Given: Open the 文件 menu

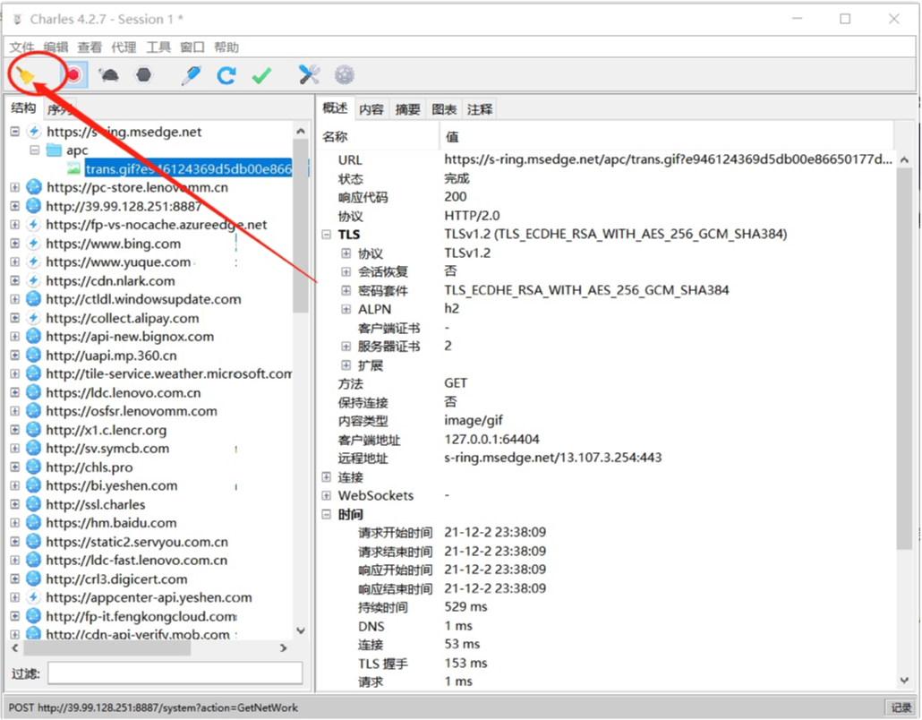Looking at the screenshot, I should click(x=21, y=47).
